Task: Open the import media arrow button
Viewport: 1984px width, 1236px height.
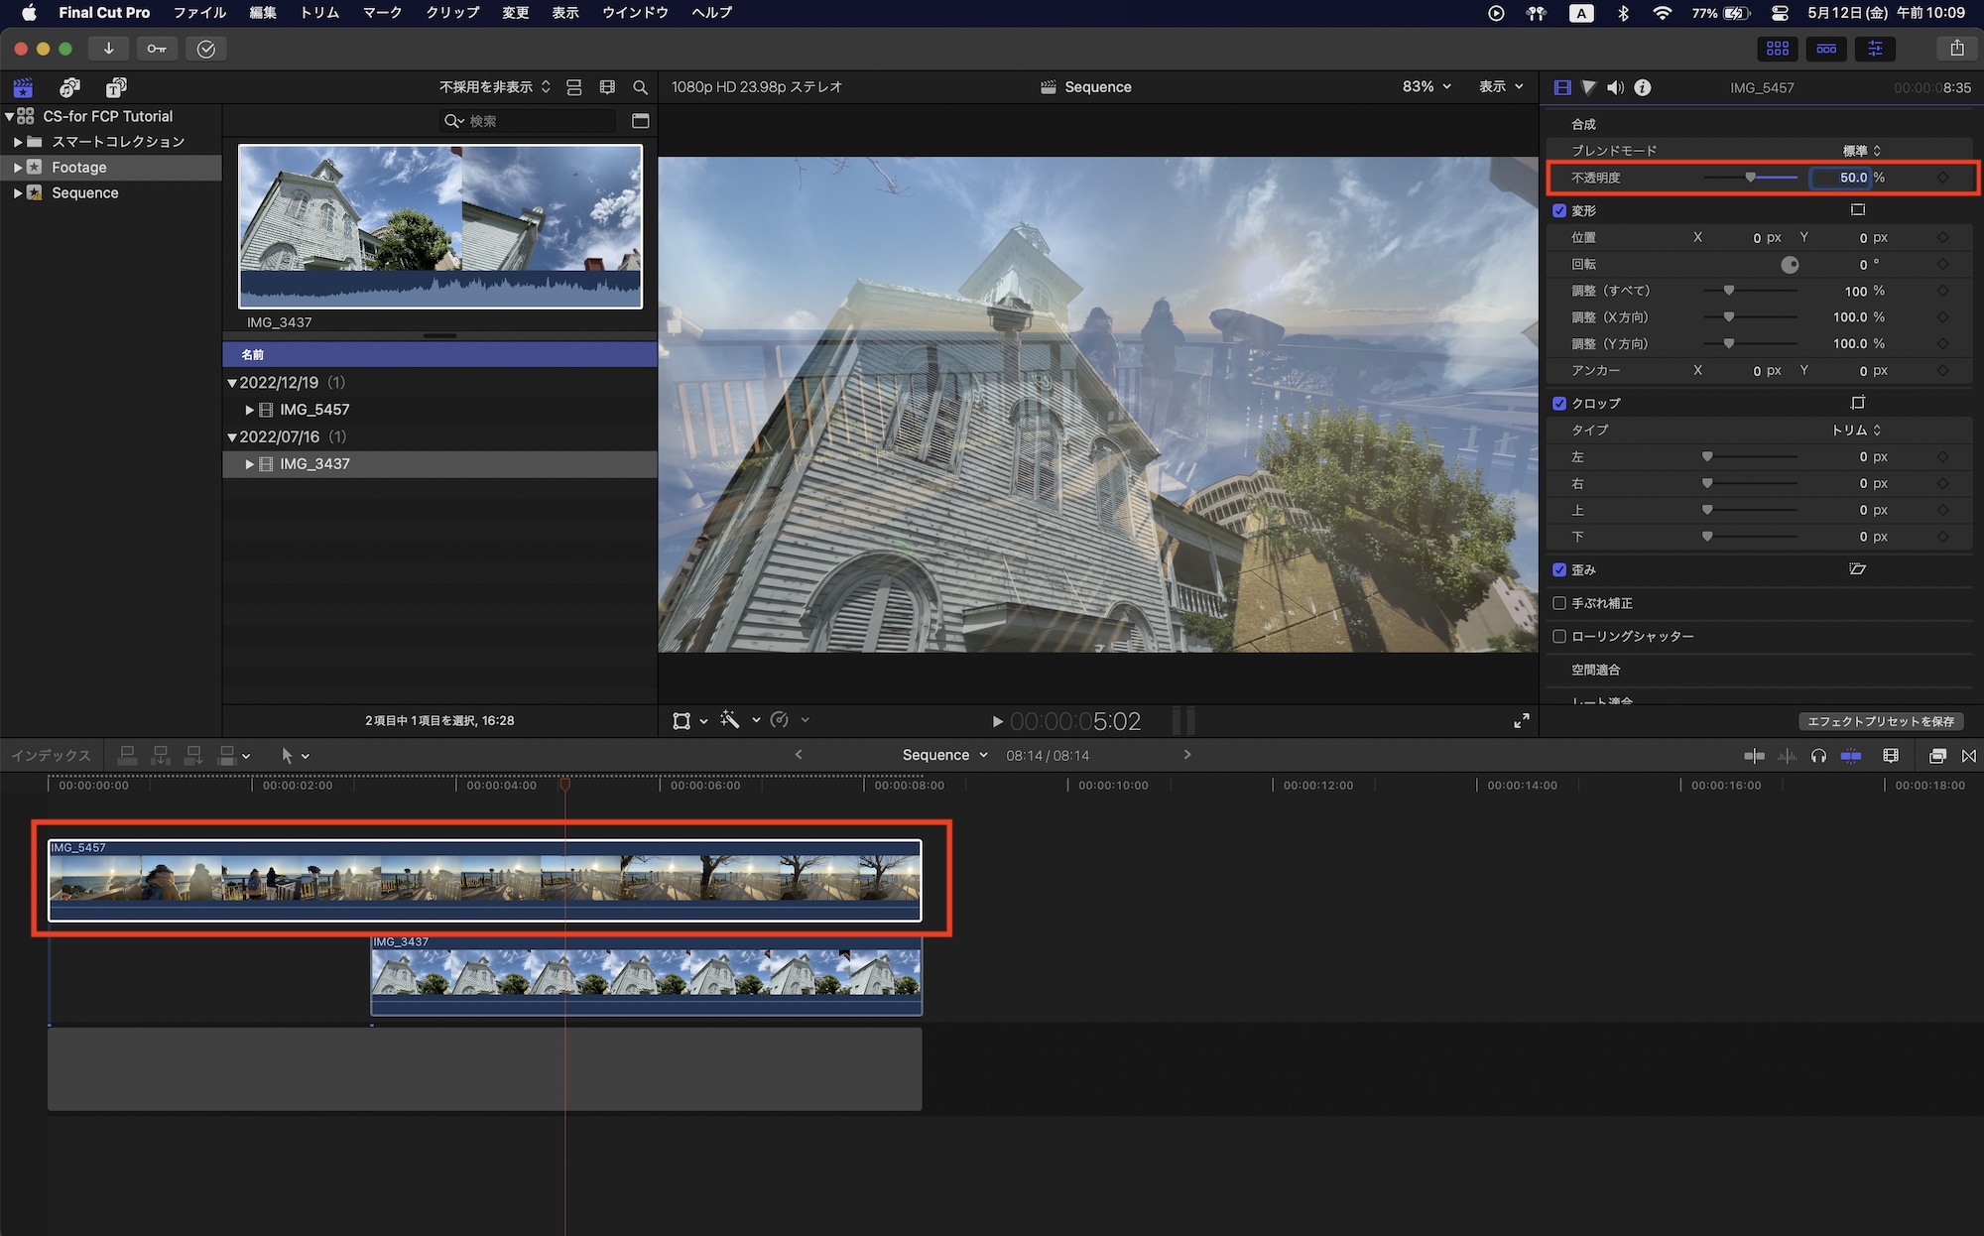Action: tap(108, 49)
